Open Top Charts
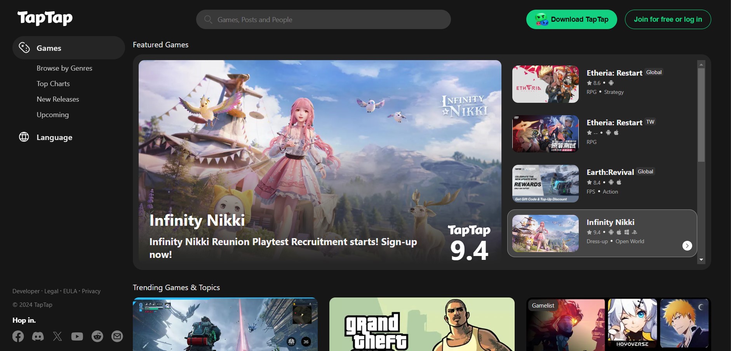The height and width of the screenshot is (351, 731). coord(53,84)
